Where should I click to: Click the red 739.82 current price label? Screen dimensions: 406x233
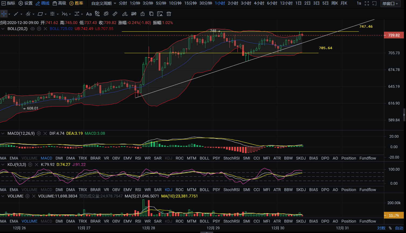393,35
